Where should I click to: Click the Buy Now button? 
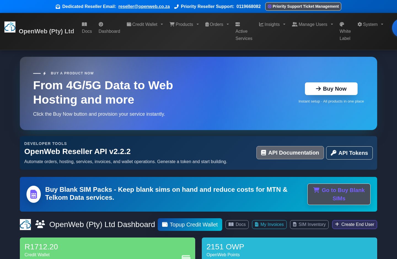[x=331, y=89]
